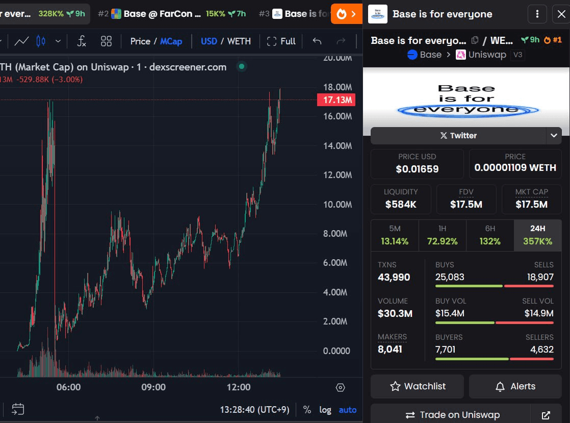Click the VOLUME value $30.3M
The image size is (570, 423).
click(395, 313)
